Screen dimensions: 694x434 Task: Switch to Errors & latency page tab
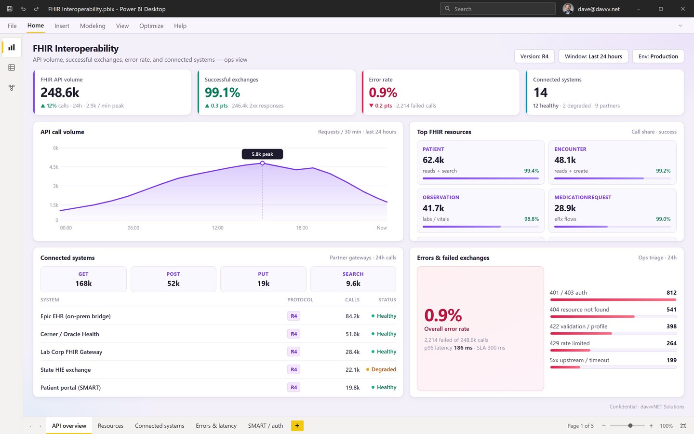[216, 426]
